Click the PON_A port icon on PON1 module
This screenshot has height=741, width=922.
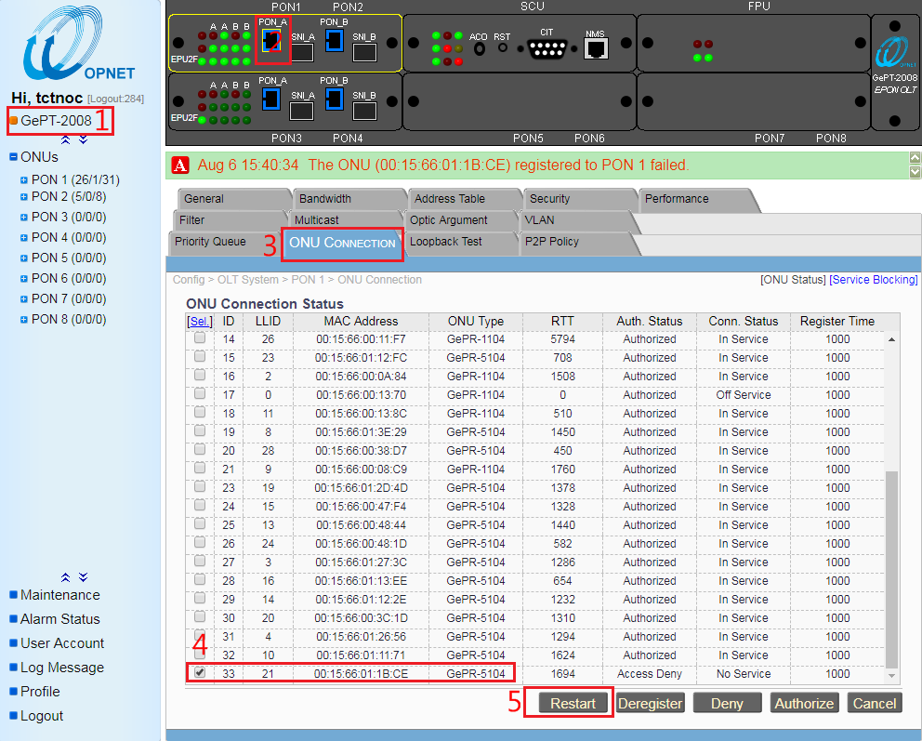click(271, 41)
